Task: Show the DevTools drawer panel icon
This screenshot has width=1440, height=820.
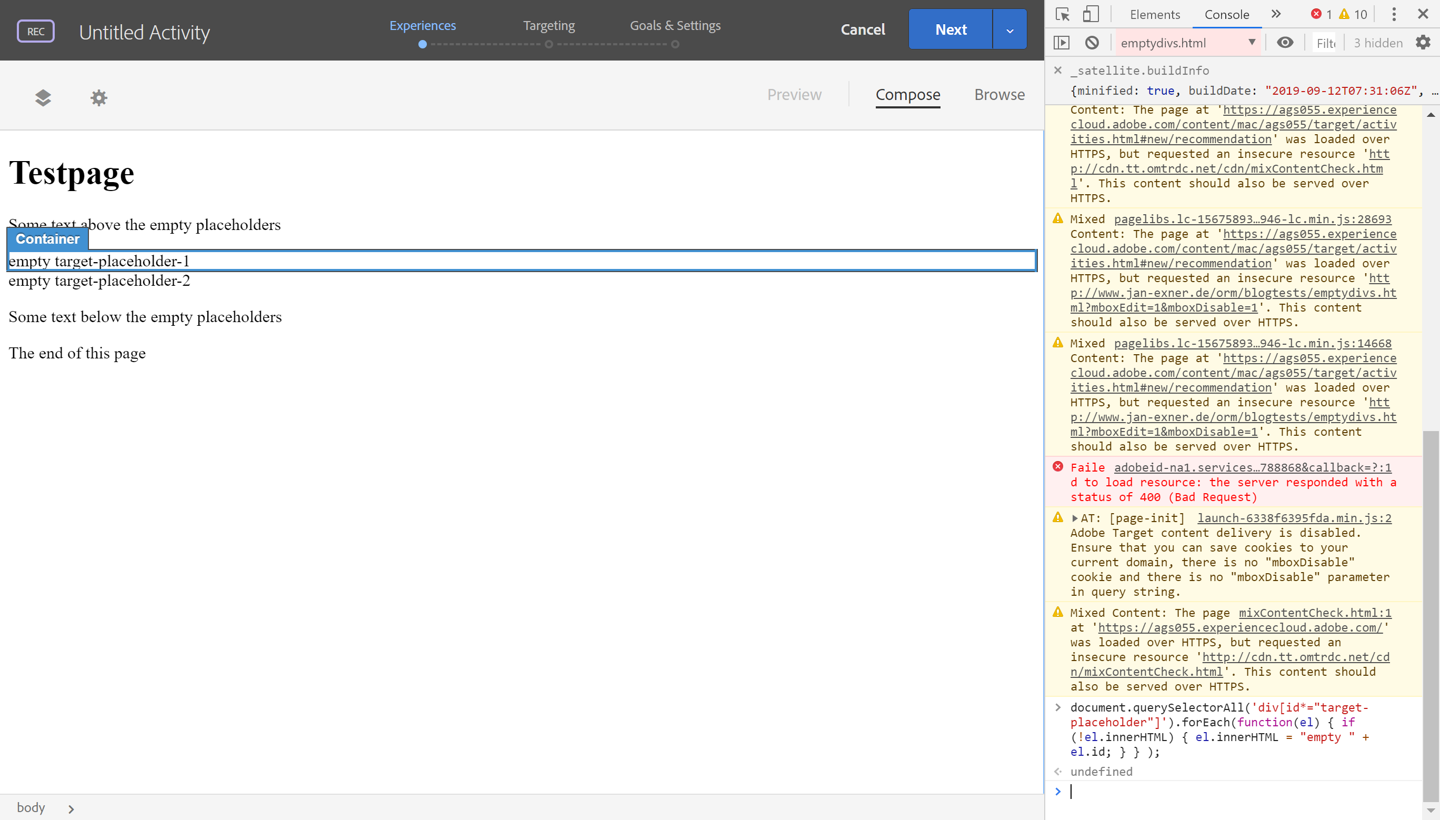Action: pyautogui.click(x=1062, y=42)
